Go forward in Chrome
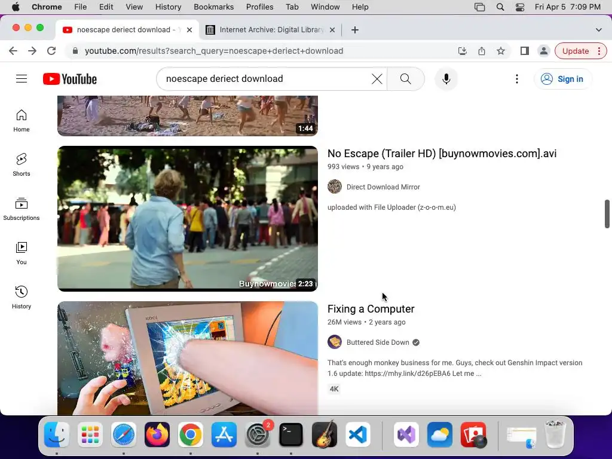This screenshot has height=459, width=612. tap(32, 51)
